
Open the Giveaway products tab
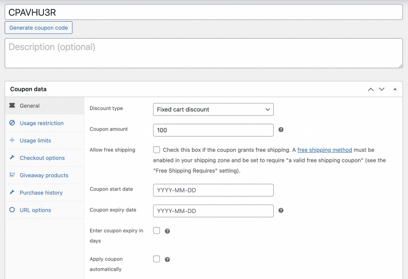(x=45, y=175)
